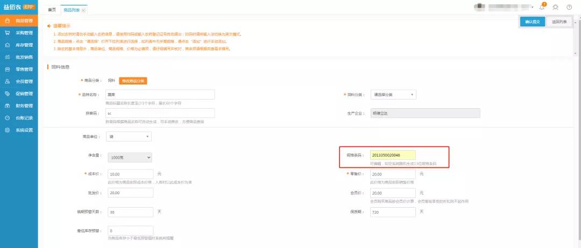Expand the 净含量 1000克 dropdown
Viewport: 581px width, 248px height.
(x=129, y=158)
